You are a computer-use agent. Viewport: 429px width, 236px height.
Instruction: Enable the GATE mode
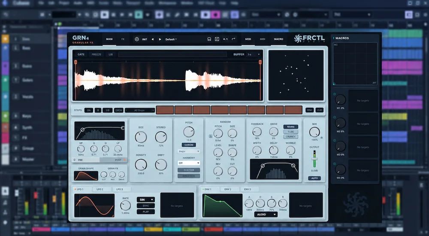[81, 54]
